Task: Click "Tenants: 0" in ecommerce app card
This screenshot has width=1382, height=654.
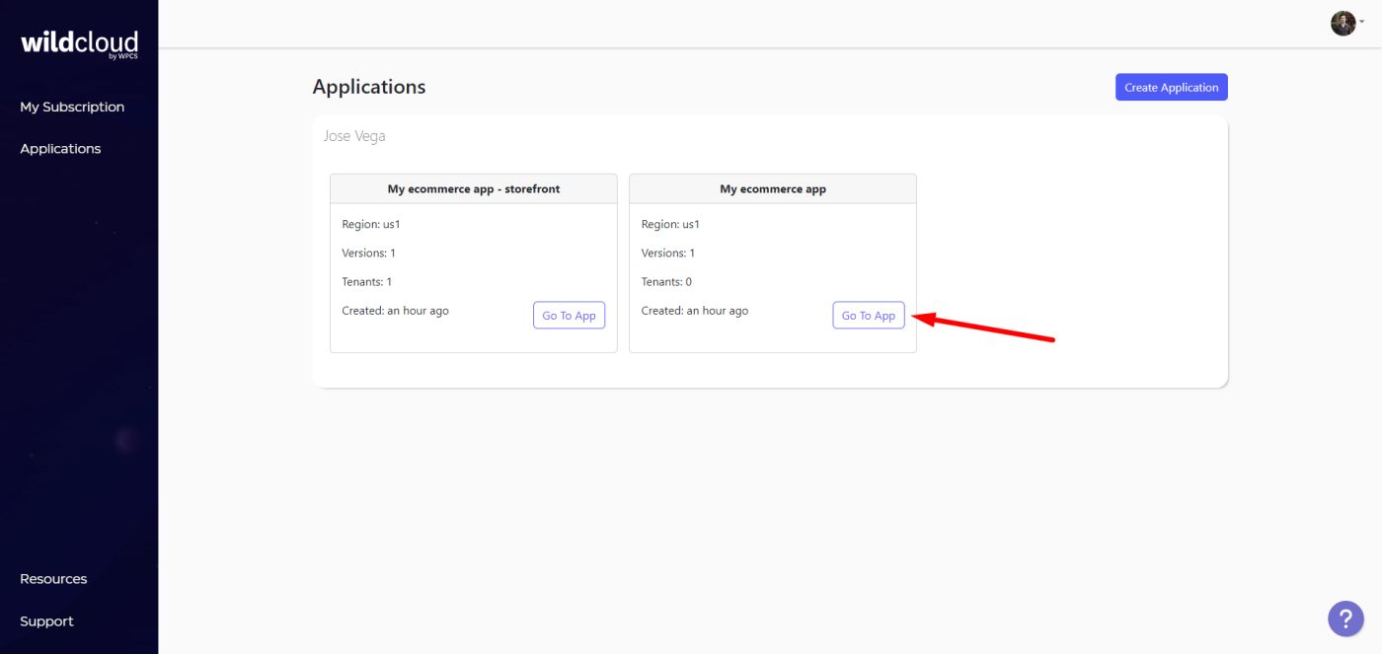Action: coord(666,282)
